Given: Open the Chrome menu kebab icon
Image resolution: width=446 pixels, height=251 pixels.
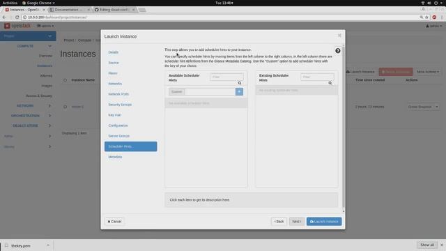Looking at the screenshot, I should point(442,17).
